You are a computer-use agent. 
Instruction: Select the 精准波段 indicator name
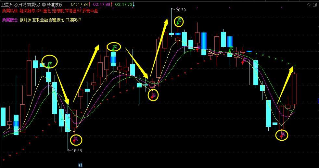[55, 5]
